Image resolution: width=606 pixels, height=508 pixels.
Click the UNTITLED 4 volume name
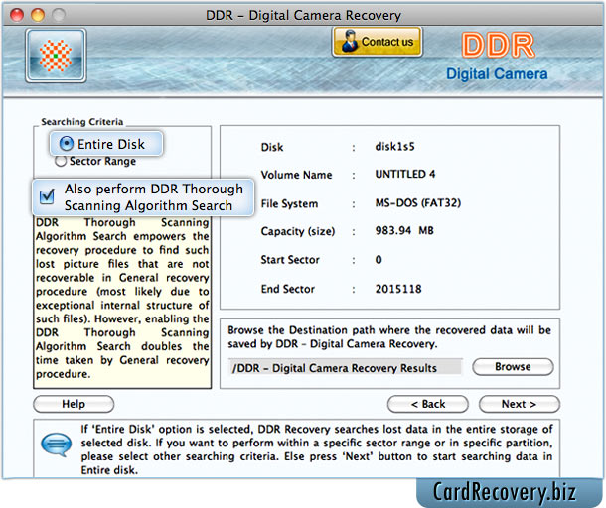tap(405, 174)
